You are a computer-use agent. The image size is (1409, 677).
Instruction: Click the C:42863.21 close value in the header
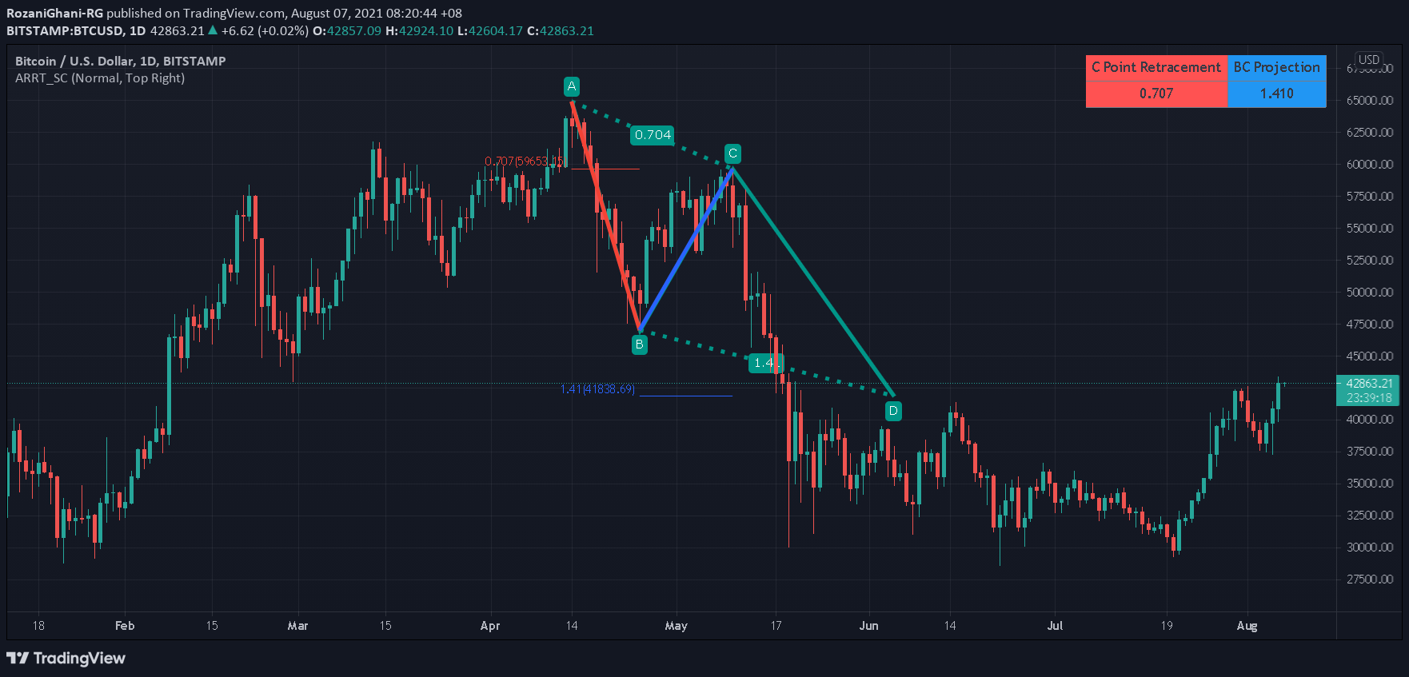(560, 30)
